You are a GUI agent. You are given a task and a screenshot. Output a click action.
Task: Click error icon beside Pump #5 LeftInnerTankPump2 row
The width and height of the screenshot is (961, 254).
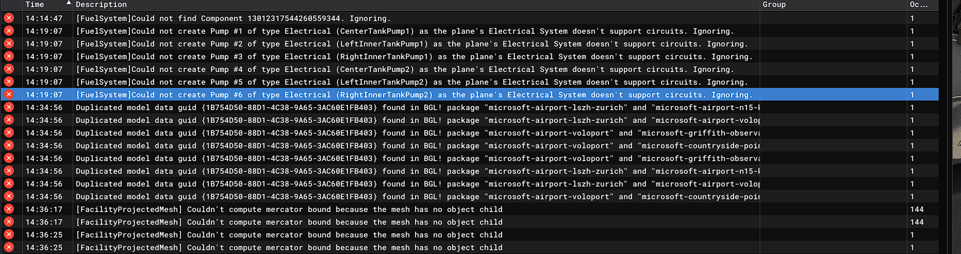pyautogui.click(x=9, y=81)
